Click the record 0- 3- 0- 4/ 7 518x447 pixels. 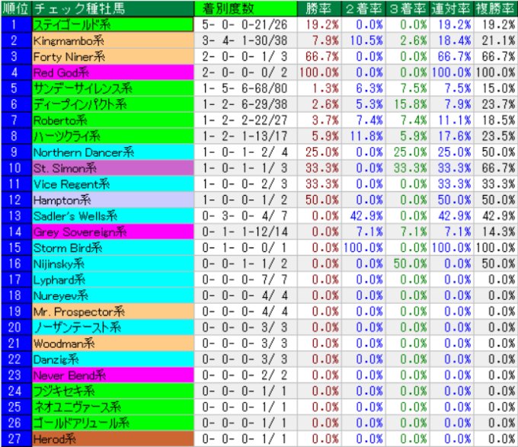[x=245, y=216]
